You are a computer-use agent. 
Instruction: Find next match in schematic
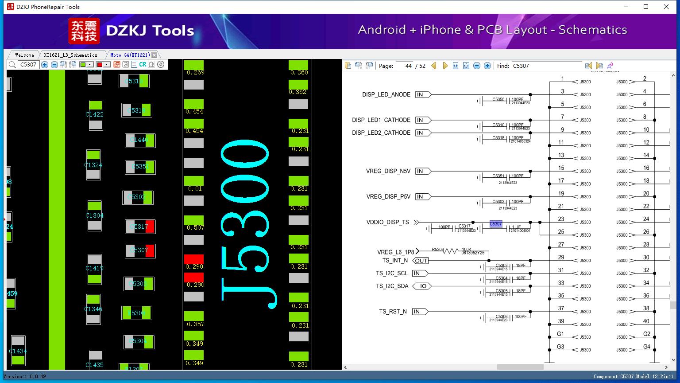point(599,66)
